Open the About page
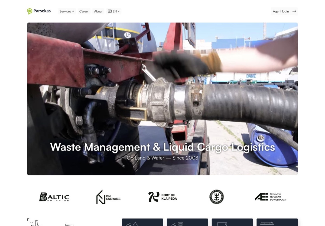Image resolution: width=325 pixels, height=226 pixels. coord(98,11)
